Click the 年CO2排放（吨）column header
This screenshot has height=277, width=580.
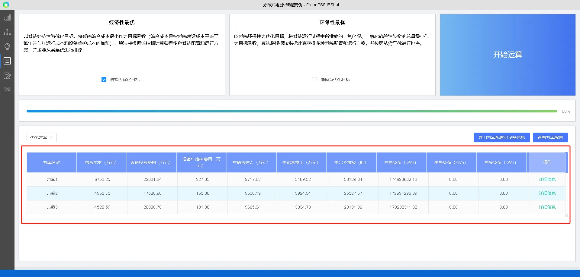pos(351,162)
